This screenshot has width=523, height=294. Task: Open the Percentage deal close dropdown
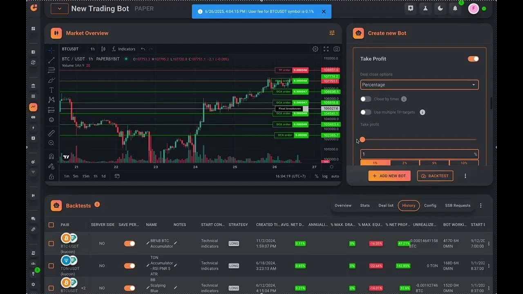click(x=419, y=85)
